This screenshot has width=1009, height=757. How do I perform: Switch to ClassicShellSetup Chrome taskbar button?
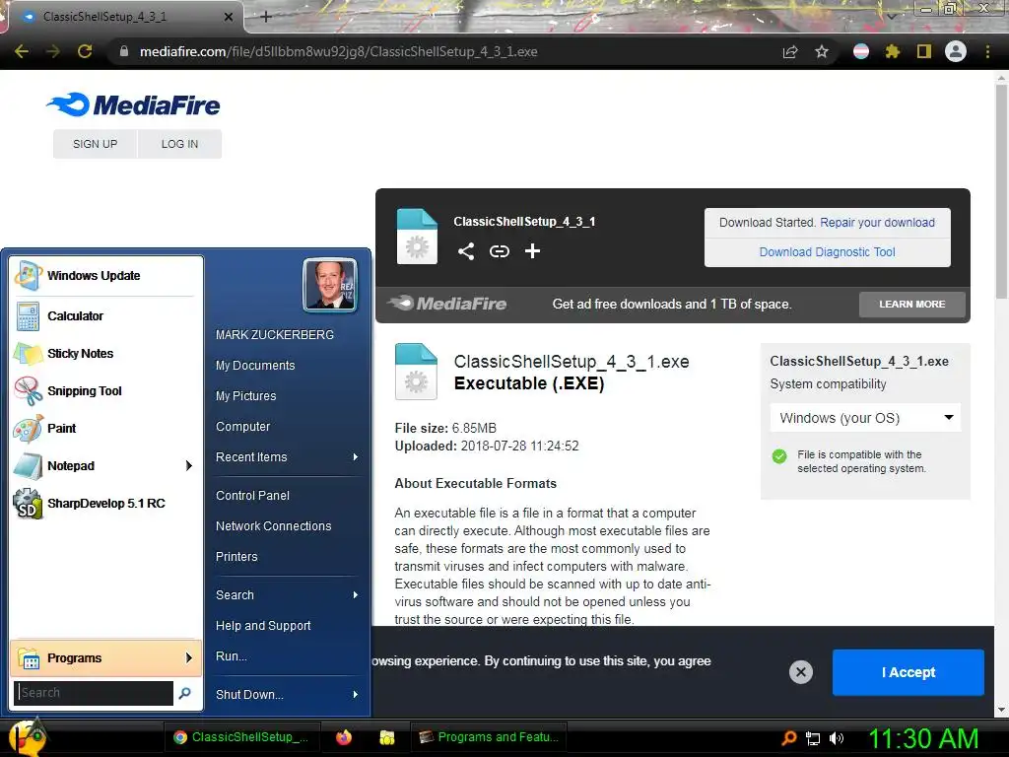coord(242,737)
